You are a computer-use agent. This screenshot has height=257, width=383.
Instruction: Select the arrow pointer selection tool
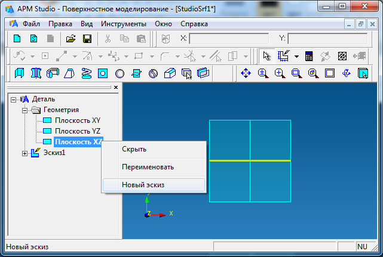[x=267, y=56]
